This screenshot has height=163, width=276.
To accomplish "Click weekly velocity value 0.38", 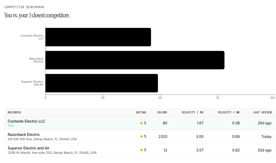I will [236, 123].
